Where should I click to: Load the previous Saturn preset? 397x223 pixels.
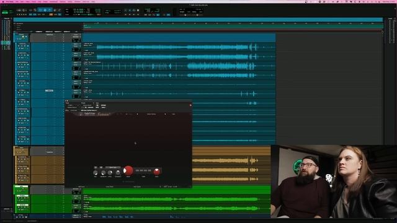coord(138,114)
